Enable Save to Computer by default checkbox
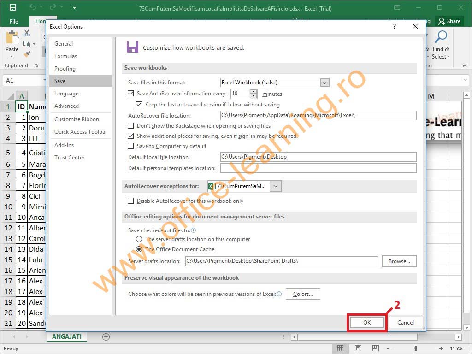Viewport: 472px width, 354px height. [130, 146]
